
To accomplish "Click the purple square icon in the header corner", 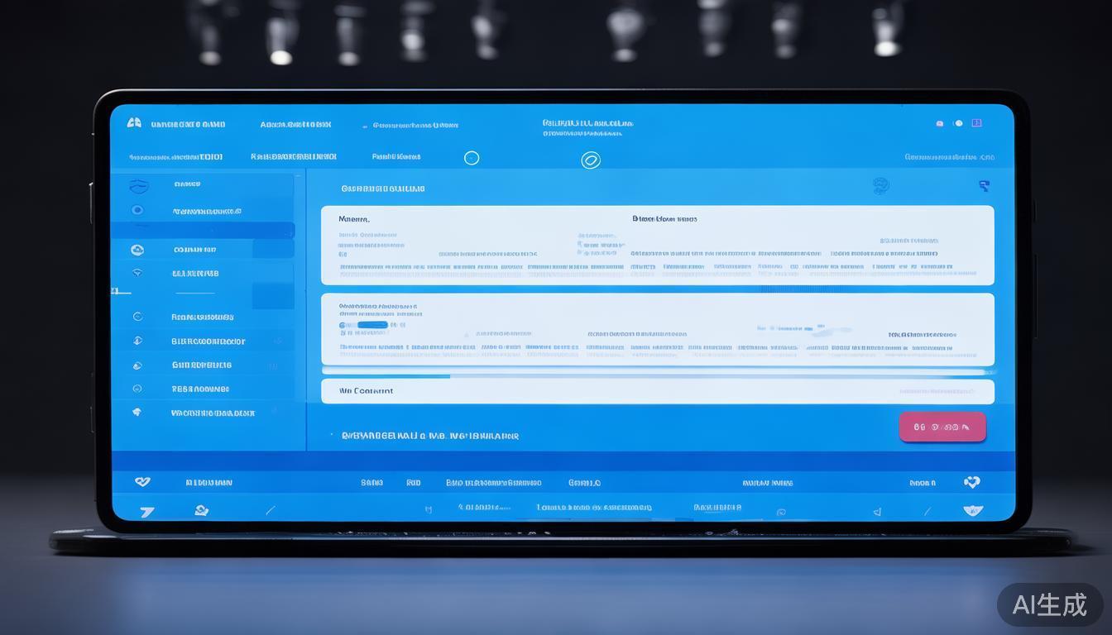I will 976,123.
